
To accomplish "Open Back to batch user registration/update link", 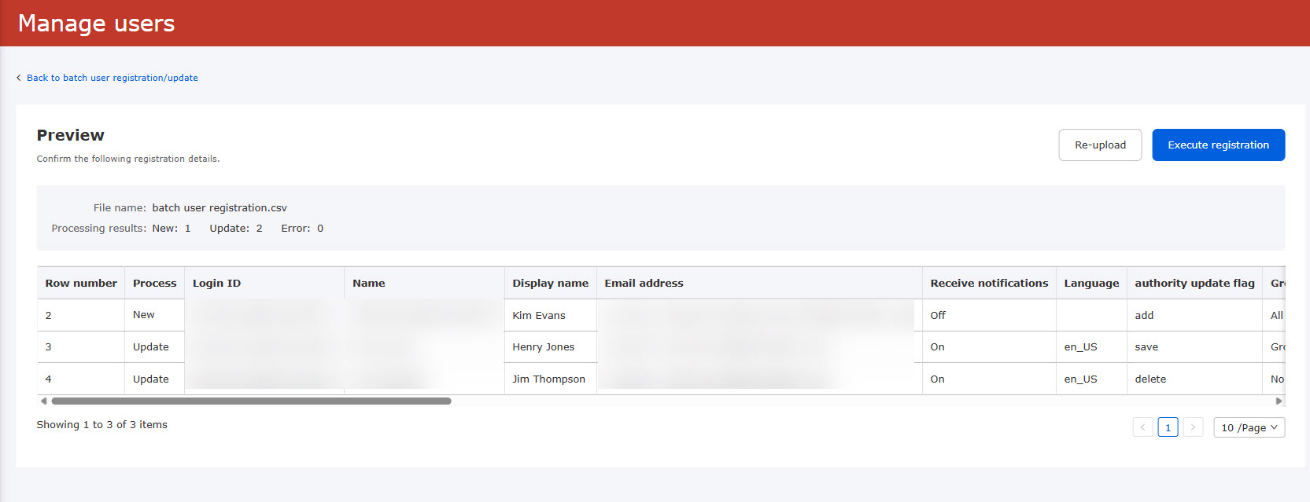I will point(112,78).
